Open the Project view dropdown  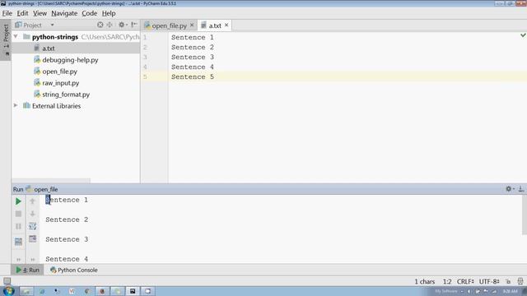[52, 25]
